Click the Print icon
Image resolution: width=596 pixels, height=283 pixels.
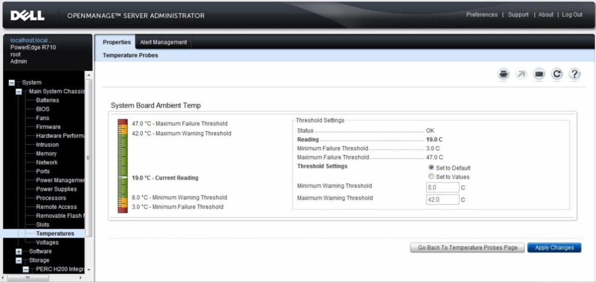click(x=504, y=74)
